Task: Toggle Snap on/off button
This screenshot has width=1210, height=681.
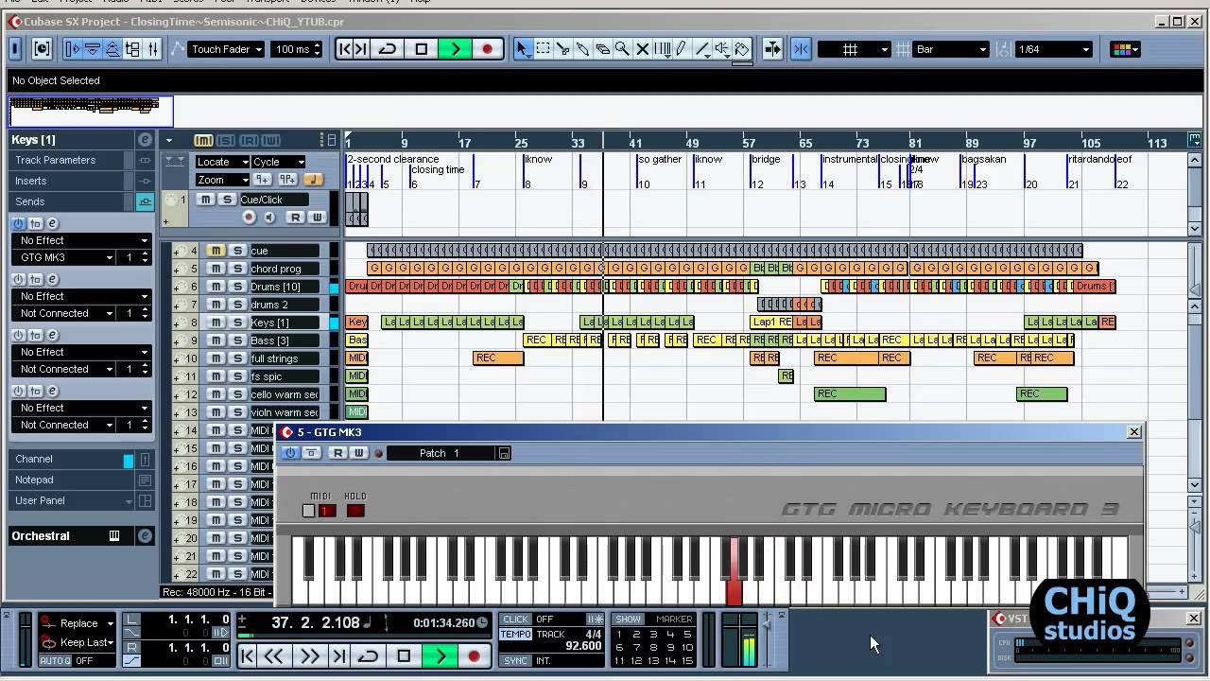Action: pos(801,49)
